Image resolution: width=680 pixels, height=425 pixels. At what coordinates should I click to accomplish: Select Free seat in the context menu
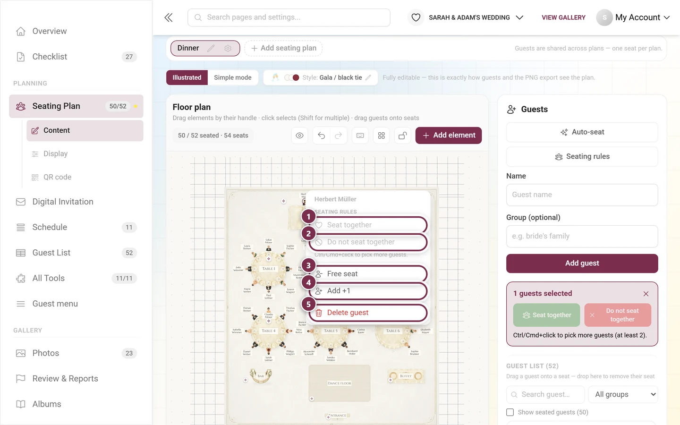pos(368,274)
